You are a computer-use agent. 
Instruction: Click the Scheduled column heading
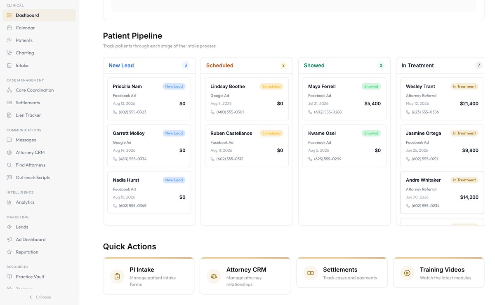coord(220,66)
